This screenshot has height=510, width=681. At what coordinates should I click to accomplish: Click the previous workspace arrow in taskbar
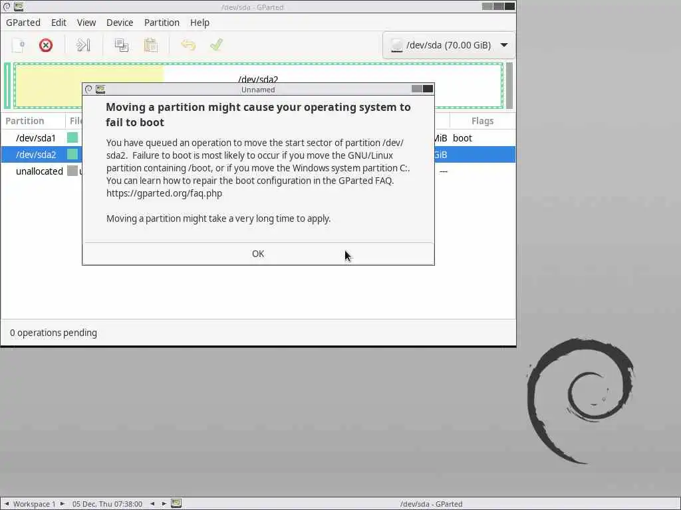click(x=7, y=504)
